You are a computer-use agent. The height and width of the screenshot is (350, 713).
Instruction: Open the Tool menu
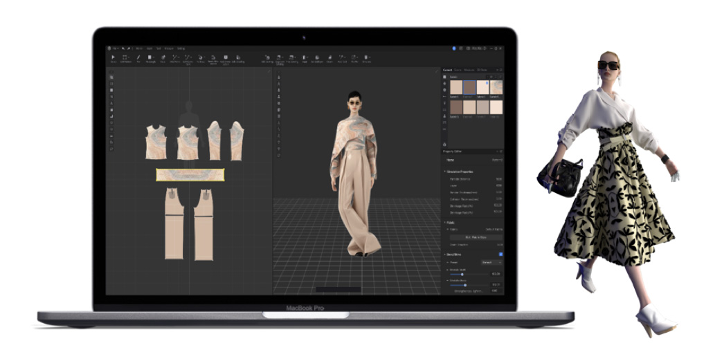[159, 48]
